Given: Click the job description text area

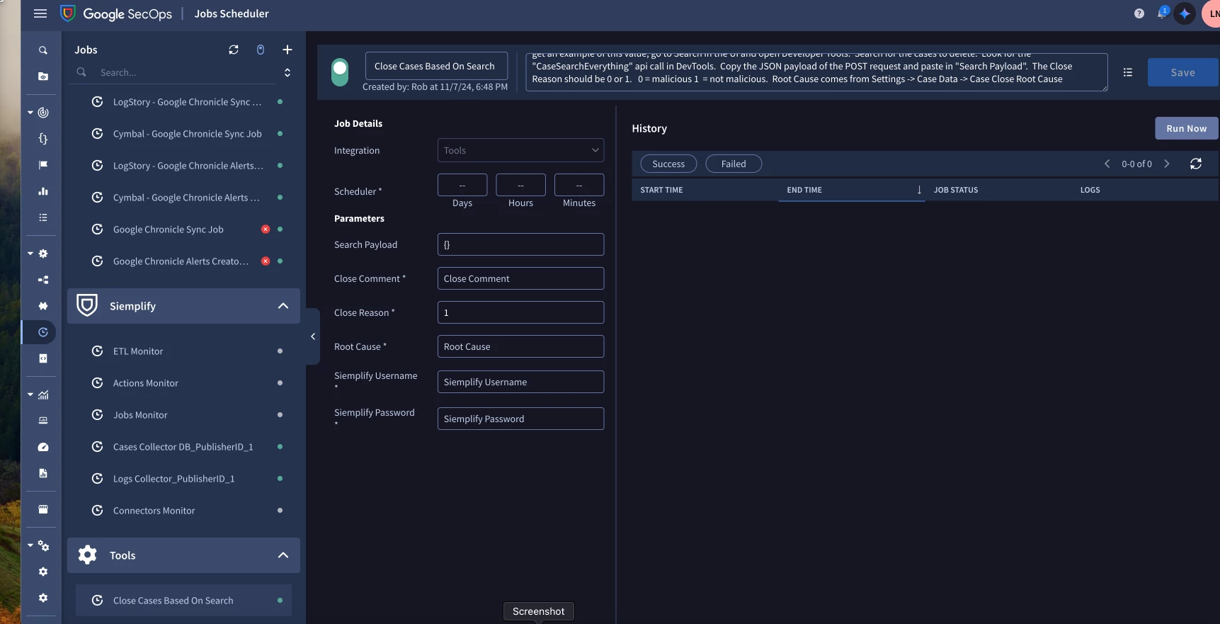Looking at the screenshot, I should click(x=816, y=72).
